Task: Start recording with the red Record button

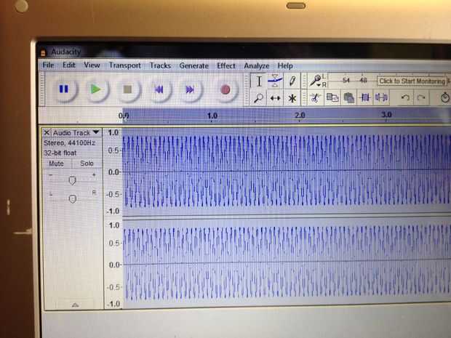Action: [225, 89]
